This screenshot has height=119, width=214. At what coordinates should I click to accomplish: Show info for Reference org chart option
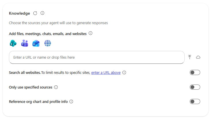(x=71, y=101)
